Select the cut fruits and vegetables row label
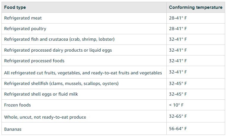Screen dimensions: 226x136 83,73
